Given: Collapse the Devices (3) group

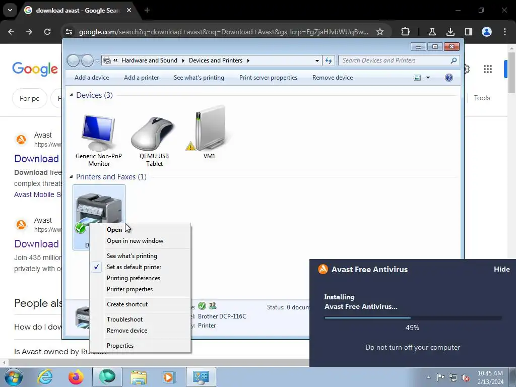Looking at the screenshot, I should 71,95.
